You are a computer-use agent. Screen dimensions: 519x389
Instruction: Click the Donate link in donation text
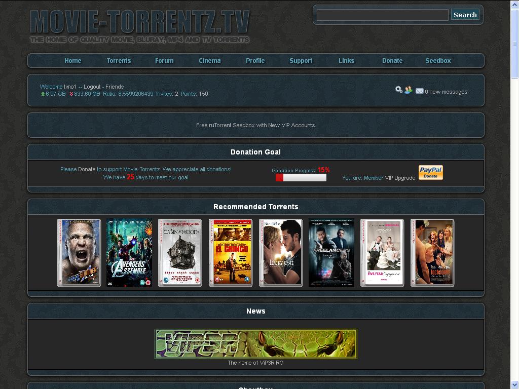coord(87,169)
